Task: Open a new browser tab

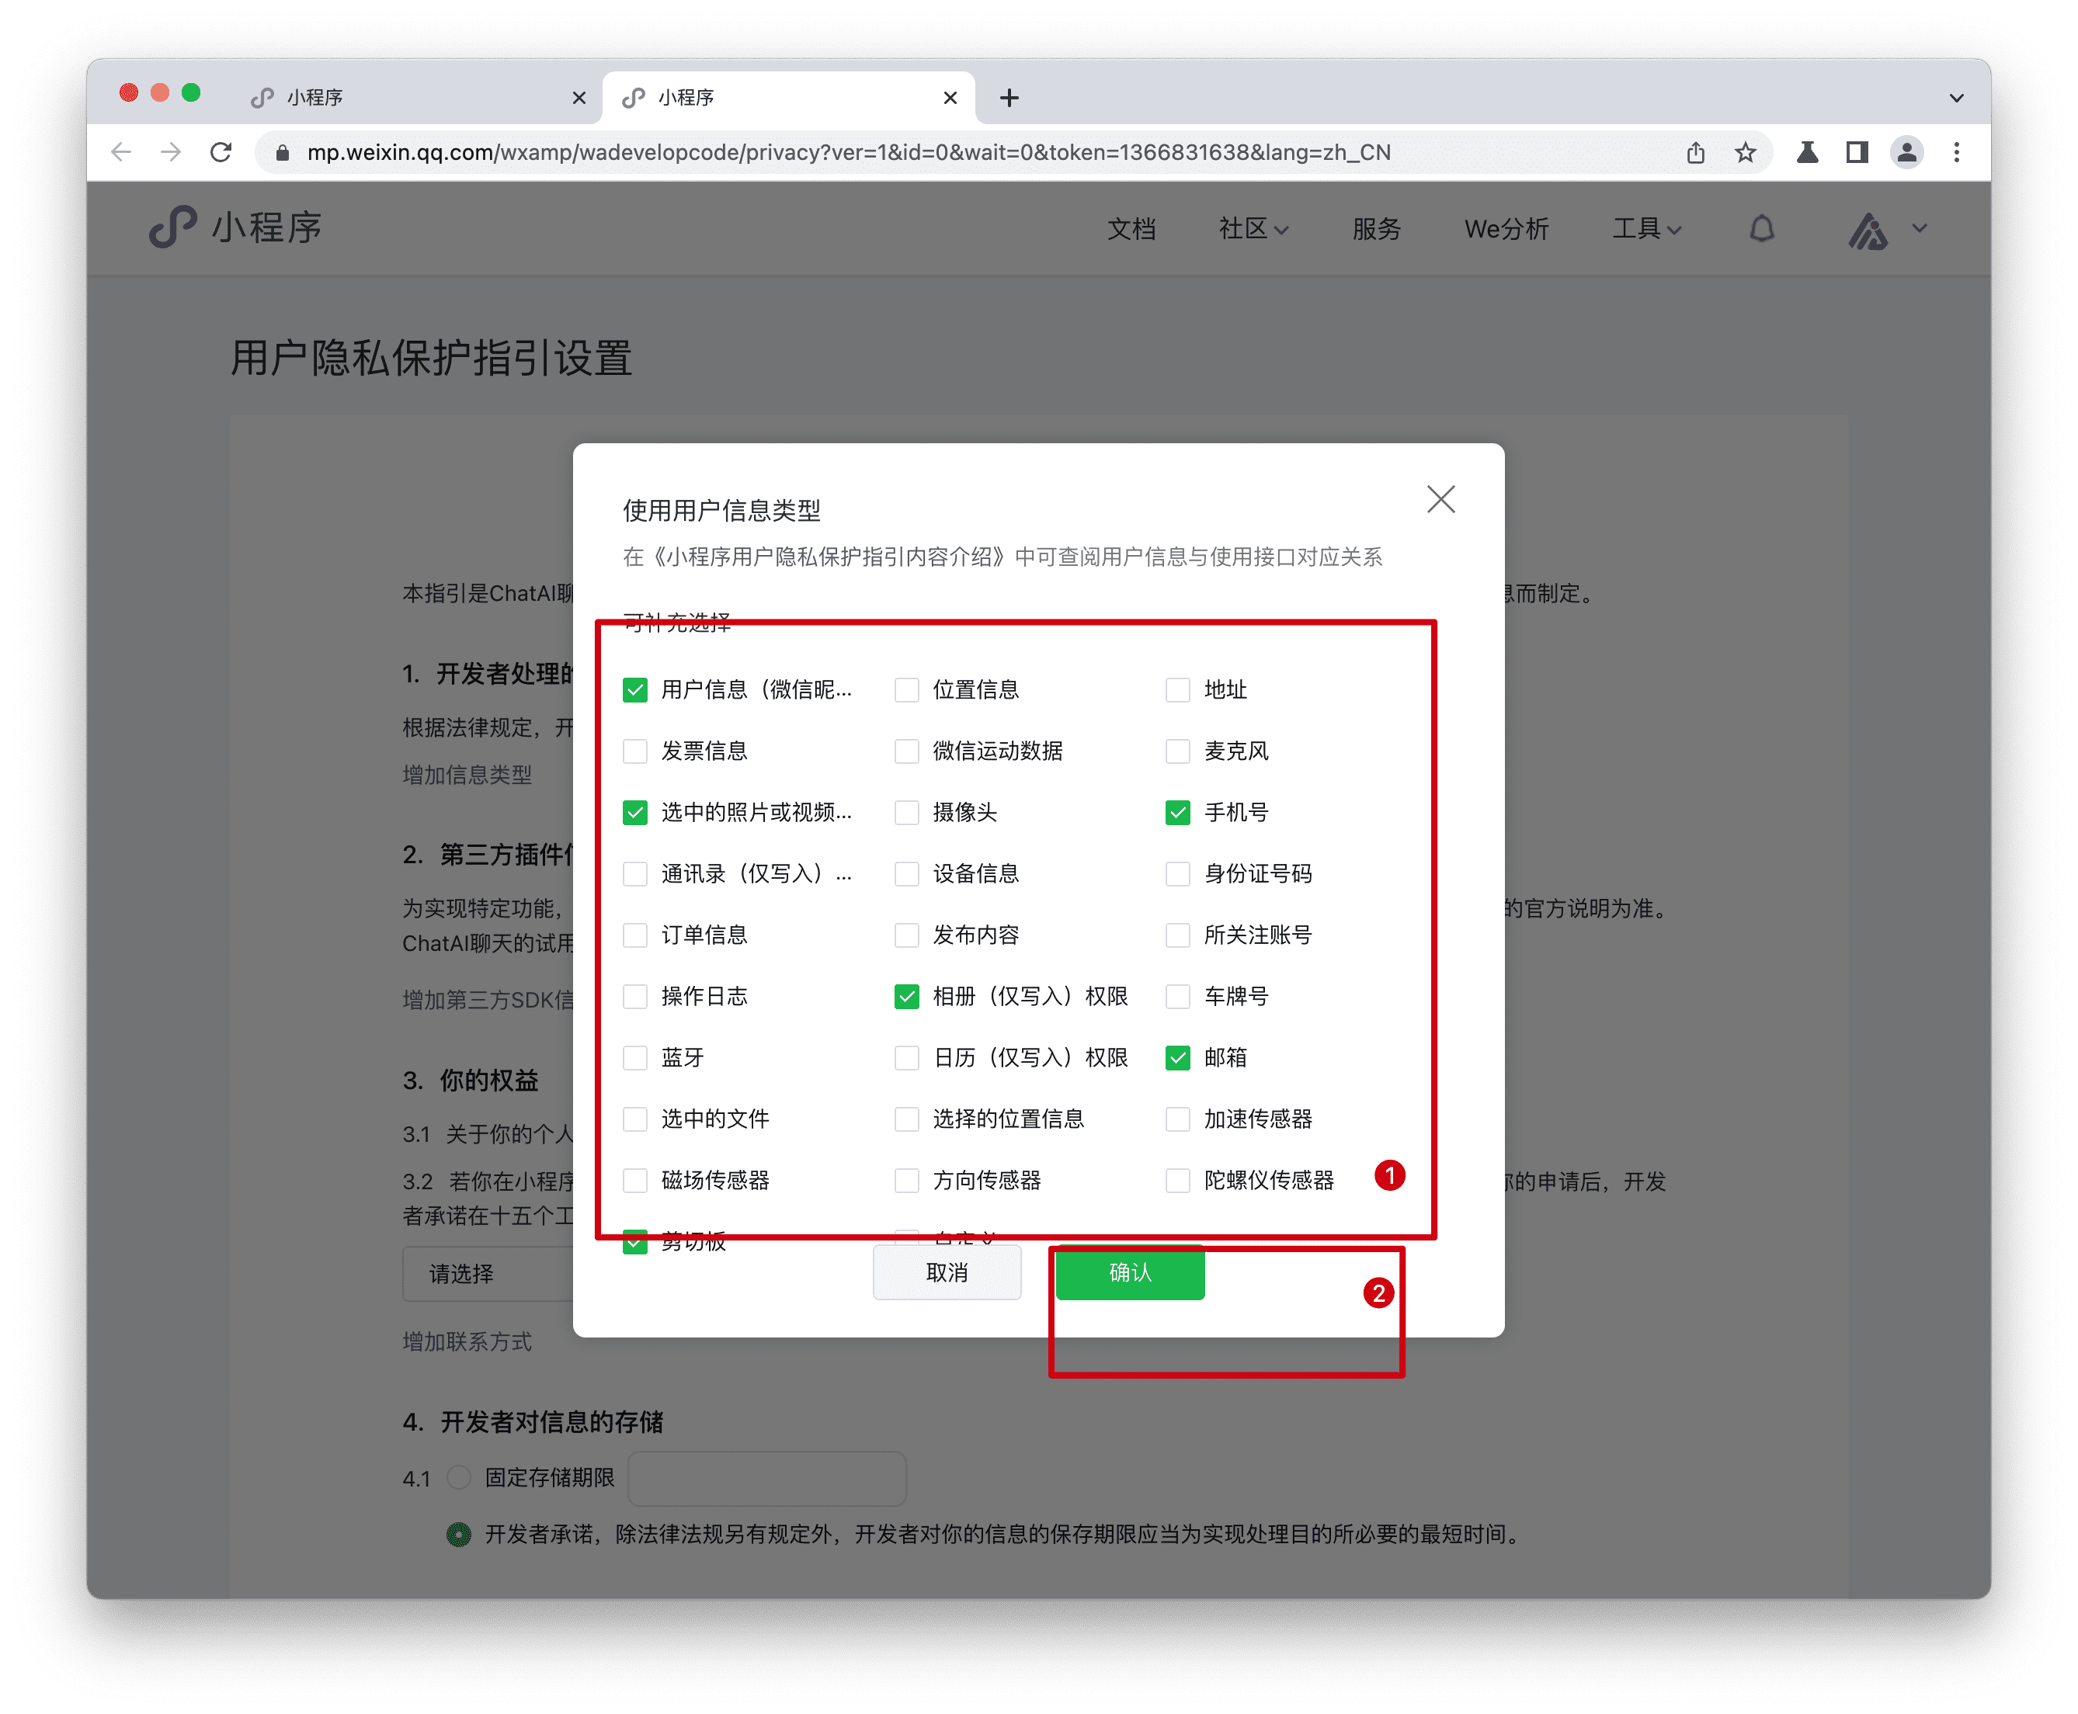Action: pyautogui.click(x=1009, y=98)
